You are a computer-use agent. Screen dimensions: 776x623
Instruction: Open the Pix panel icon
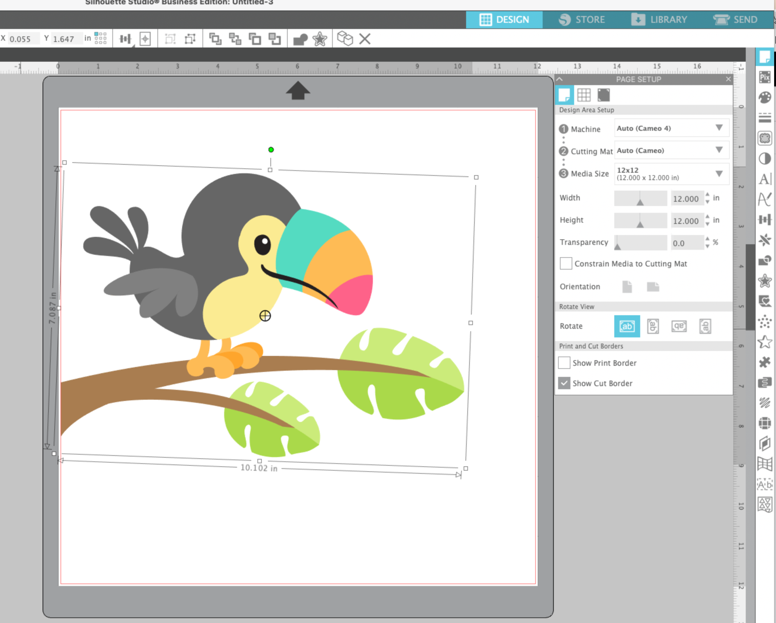(x=765, y=77)
